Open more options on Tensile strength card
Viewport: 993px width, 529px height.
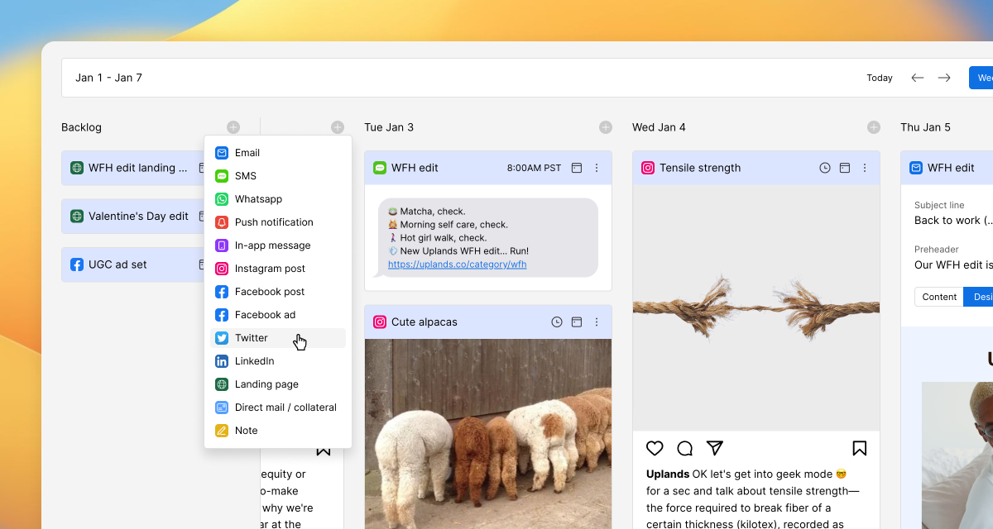point(865,168)
